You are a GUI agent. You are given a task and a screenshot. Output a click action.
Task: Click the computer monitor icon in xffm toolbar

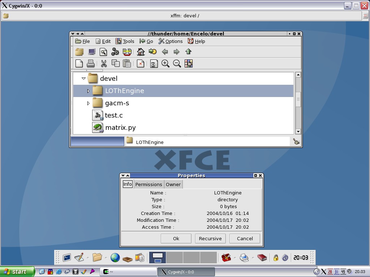coord(91,52)
